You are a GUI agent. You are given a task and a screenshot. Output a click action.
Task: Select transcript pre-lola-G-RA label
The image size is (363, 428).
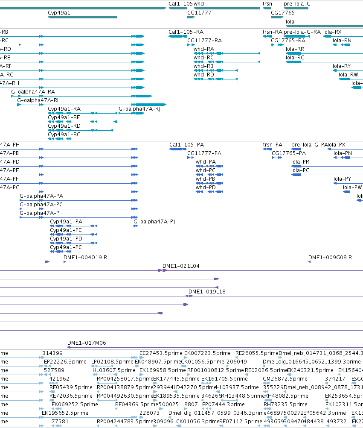(302, 32)
